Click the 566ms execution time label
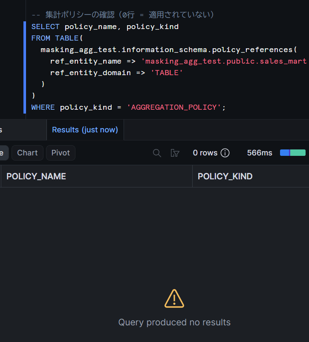 260,153
